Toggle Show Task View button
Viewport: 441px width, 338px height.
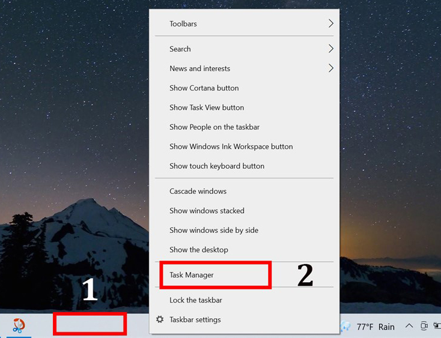(207, 107)
